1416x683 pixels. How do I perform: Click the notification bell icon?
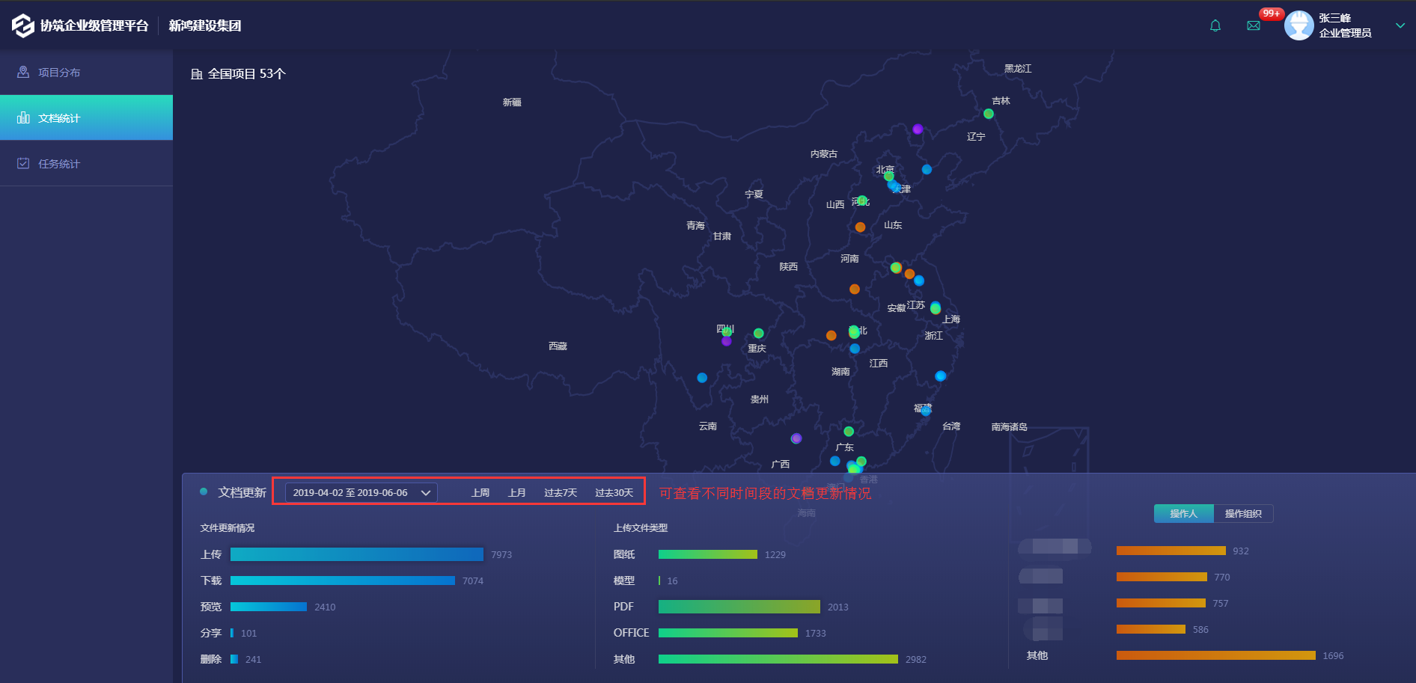1215,25
